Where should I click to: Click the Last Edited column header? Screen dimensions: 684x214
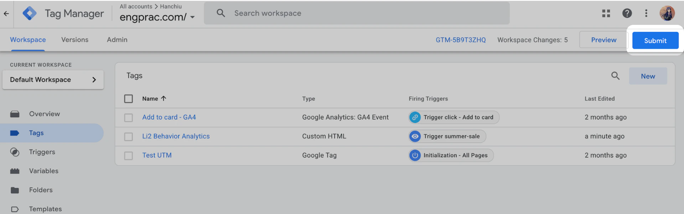[x=600, y=98]
